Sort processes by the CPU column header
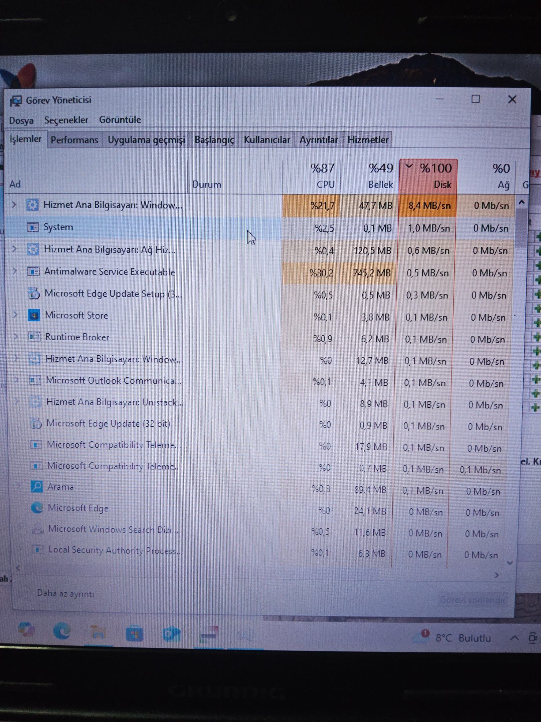The width and height of the screenshot is (541, 722). (x=311, y=176)
